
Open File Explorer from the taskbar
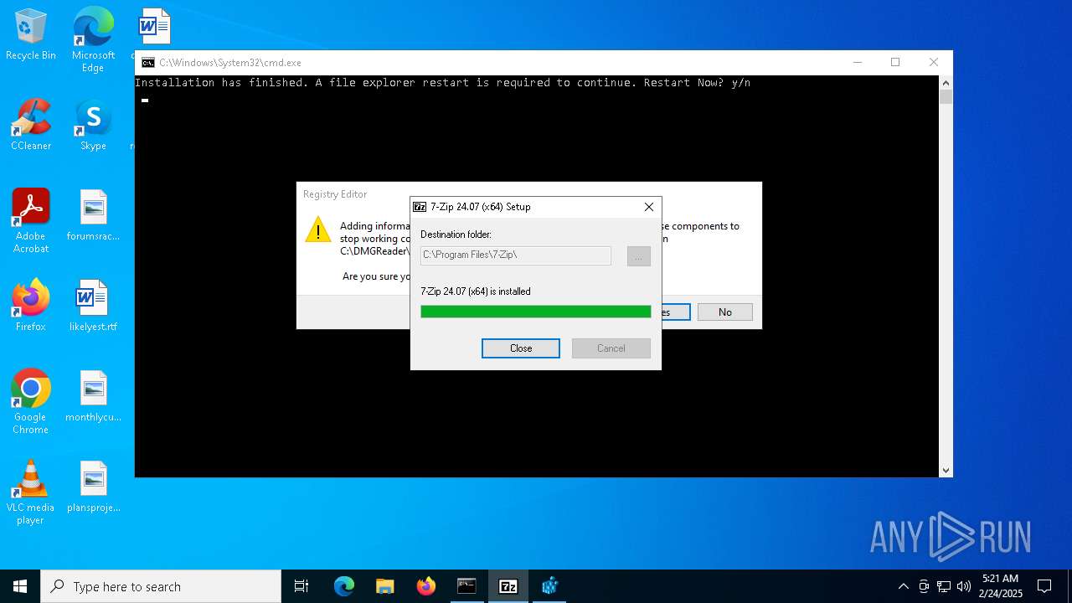tap(384, 586)
